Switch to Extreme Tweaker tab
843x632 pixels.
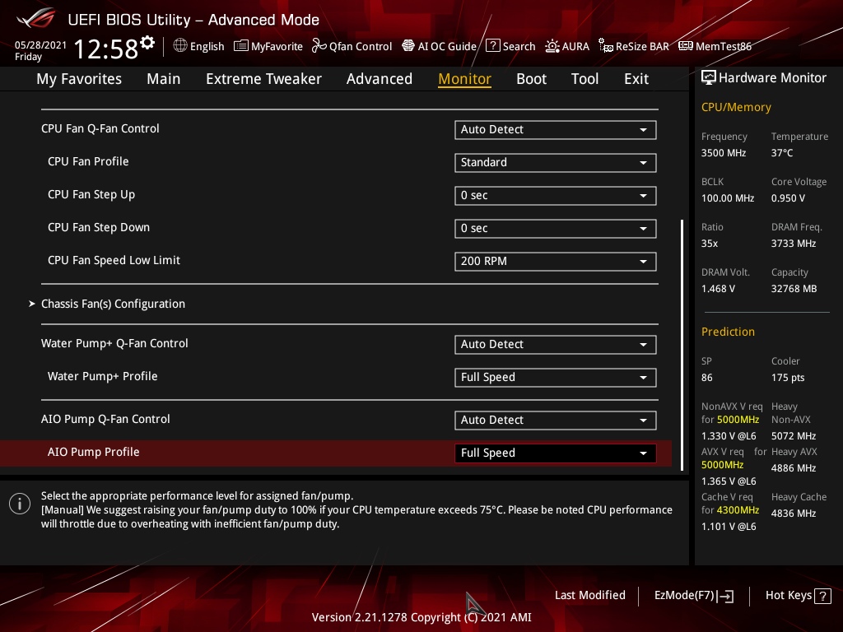click(x=263, y=79)
